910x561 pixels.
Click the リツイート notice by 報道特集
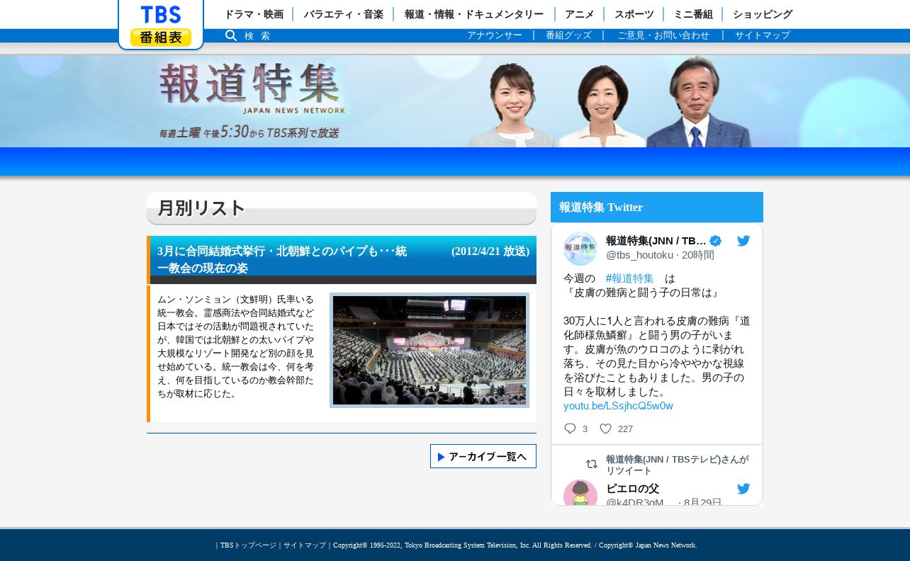tap(677, 465)
